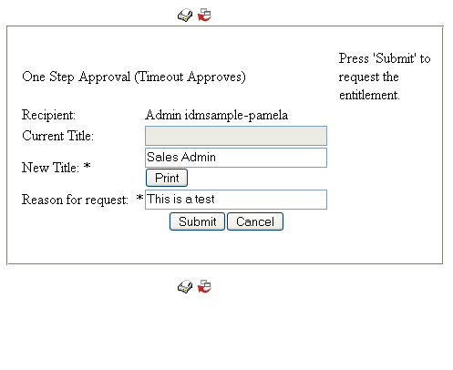
Task: Focus the New Title field containing Sales Admin
Action: (x=236, y=158)
